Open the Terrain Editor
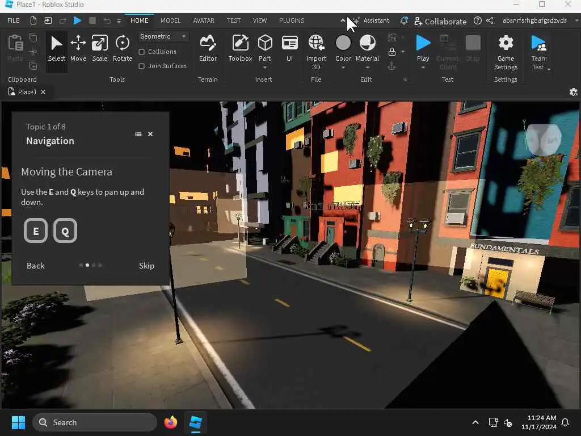This screenshot has width=581, height=436. [208, 49]
